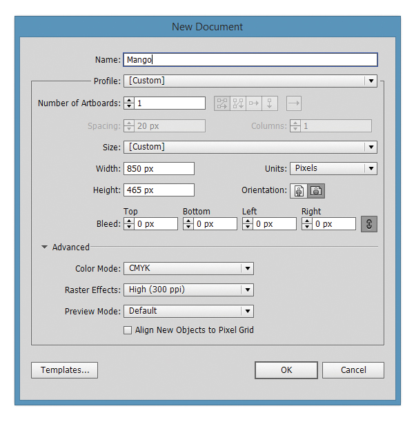Click the Bottom bleed value field

click(215, 224)
